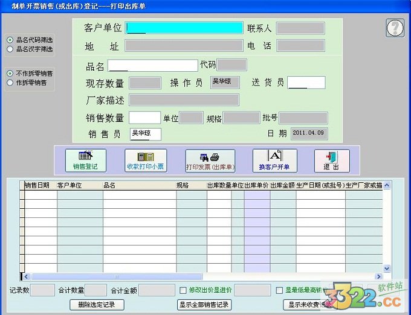Click field next to 修改出价显进价
The width and height of the screenshot is (411, 315).
click(x=253, y=290)
